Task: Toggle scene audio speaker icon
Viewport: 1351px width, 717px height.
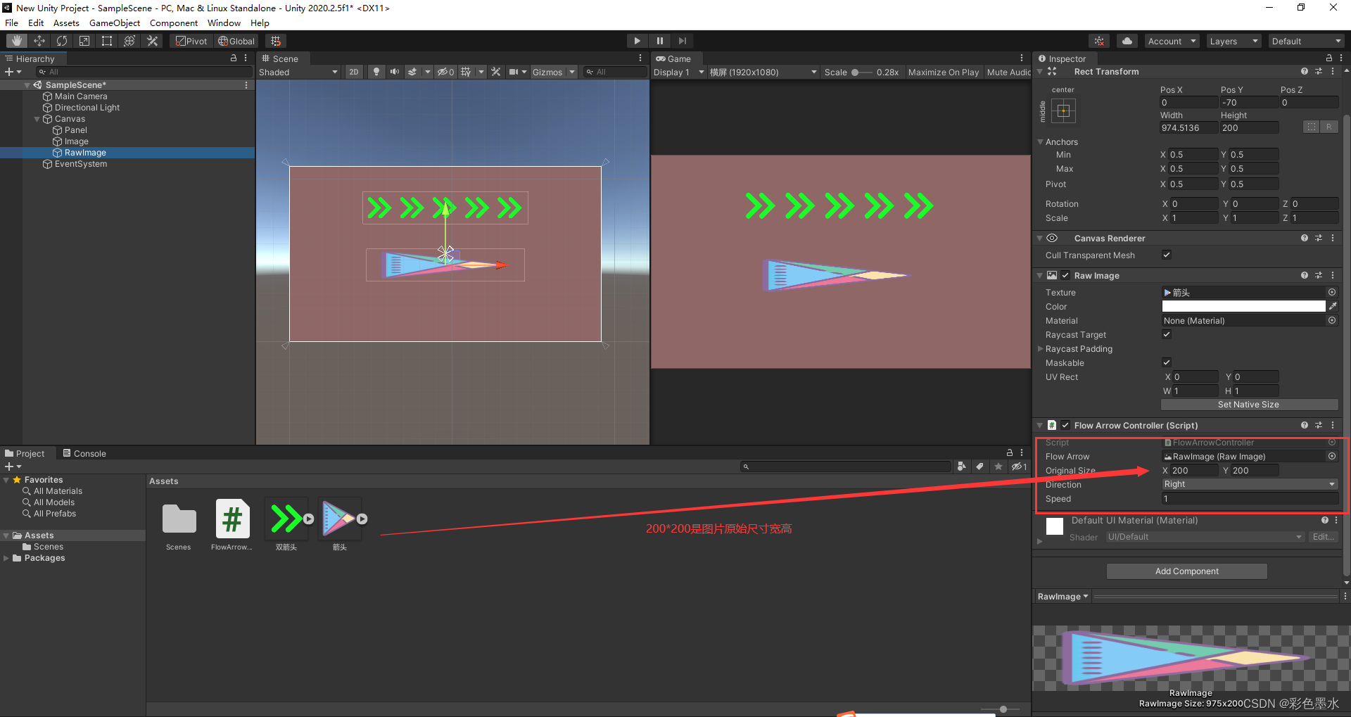Action: (x=395, y=72)
